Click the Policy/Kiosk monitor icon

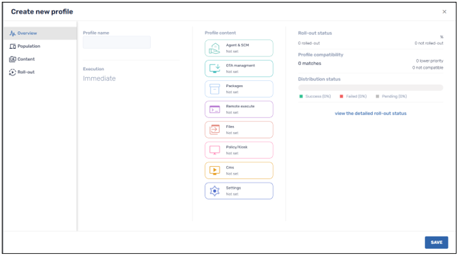[x=214, y=150]
